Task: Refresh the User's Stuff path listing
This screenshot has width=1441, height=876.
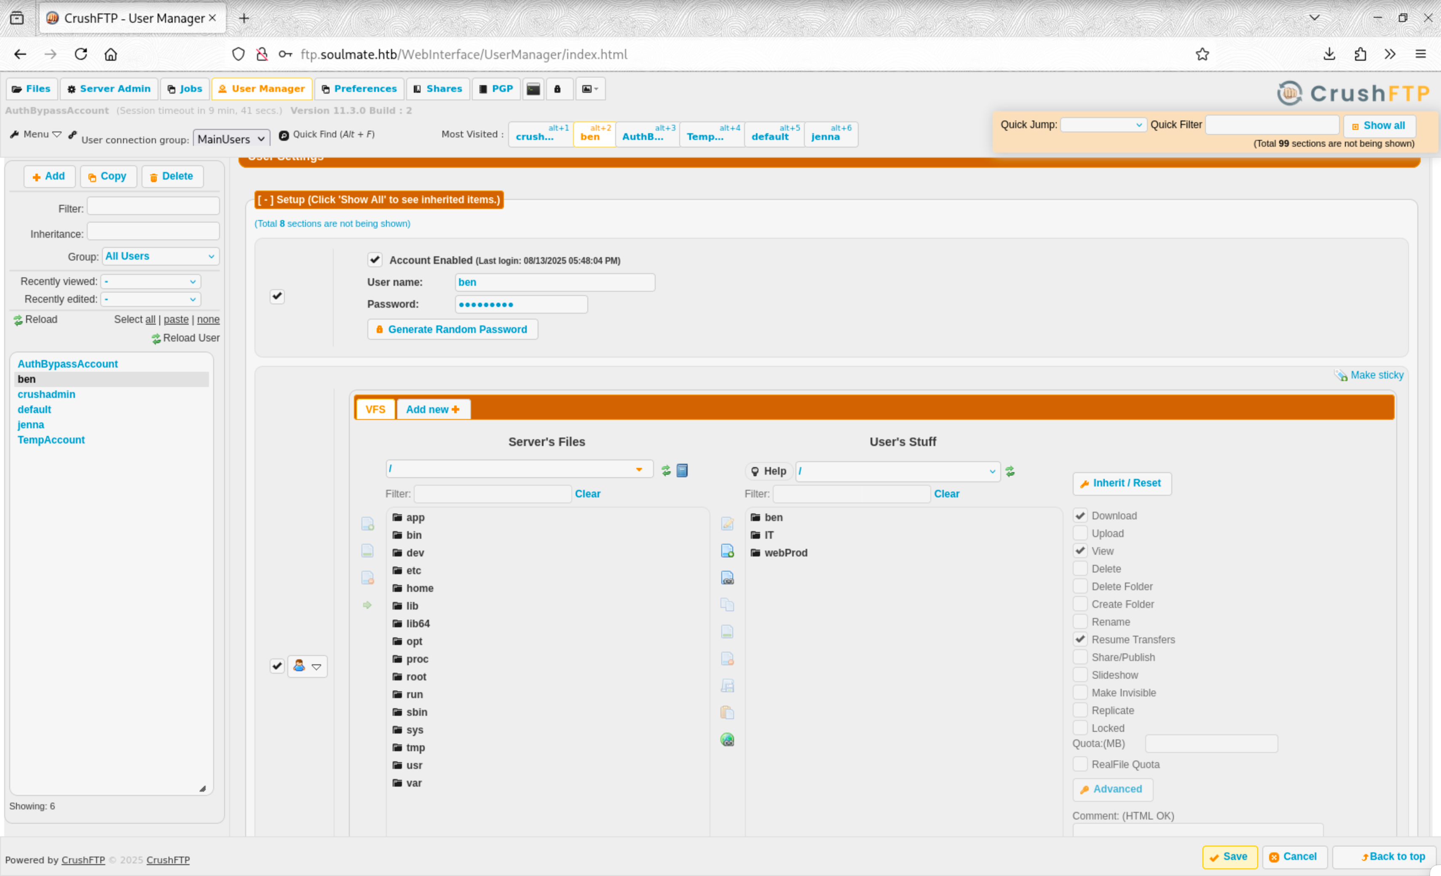Action: pyautogui.click(x=1010, y=472)
